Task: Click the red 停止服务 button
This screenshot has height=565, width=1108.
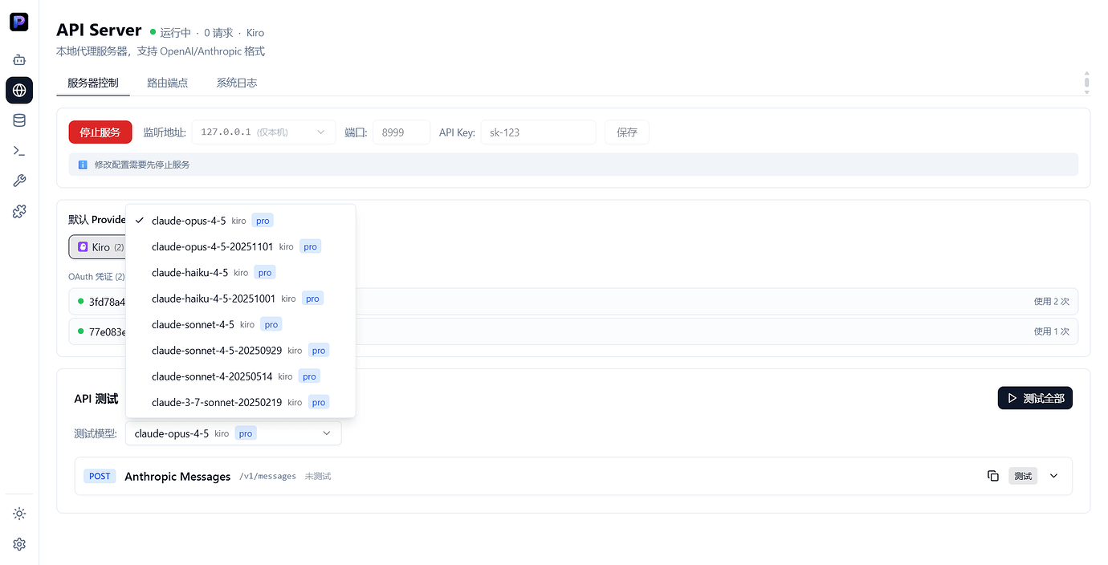Action: pos(100,132)
